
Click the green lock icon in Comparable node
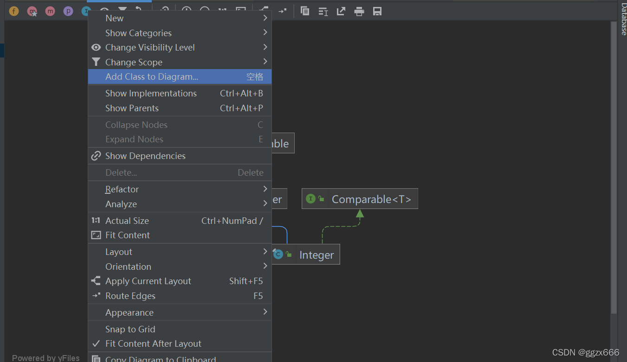point(321,199)
